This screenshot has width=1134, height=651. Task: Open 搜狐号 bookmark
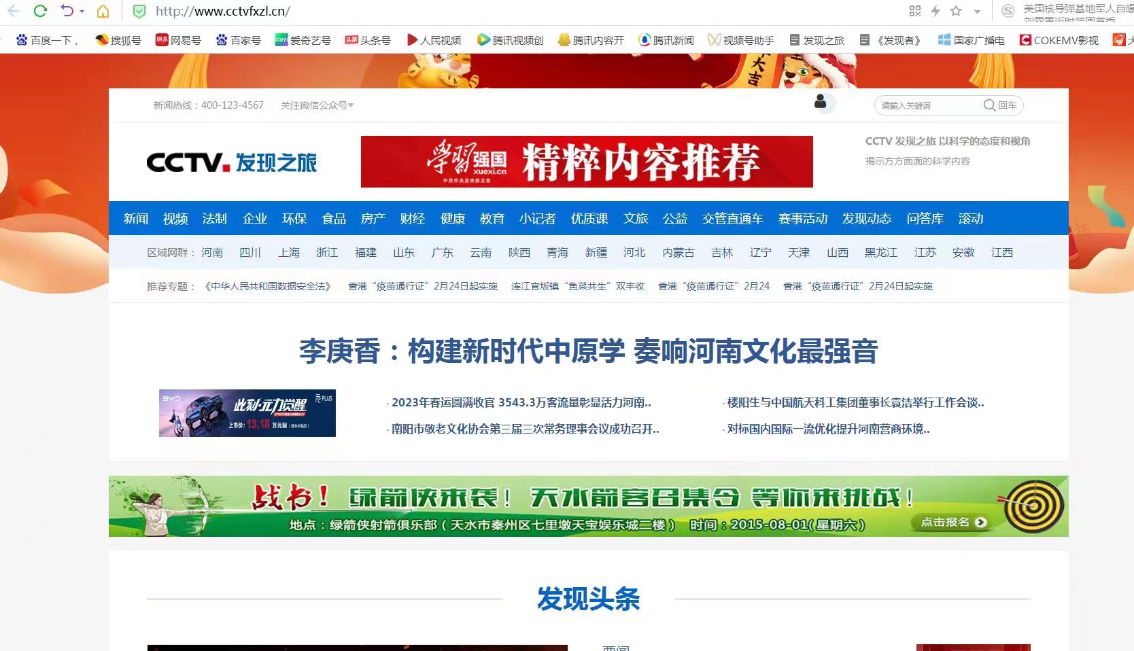118,40
